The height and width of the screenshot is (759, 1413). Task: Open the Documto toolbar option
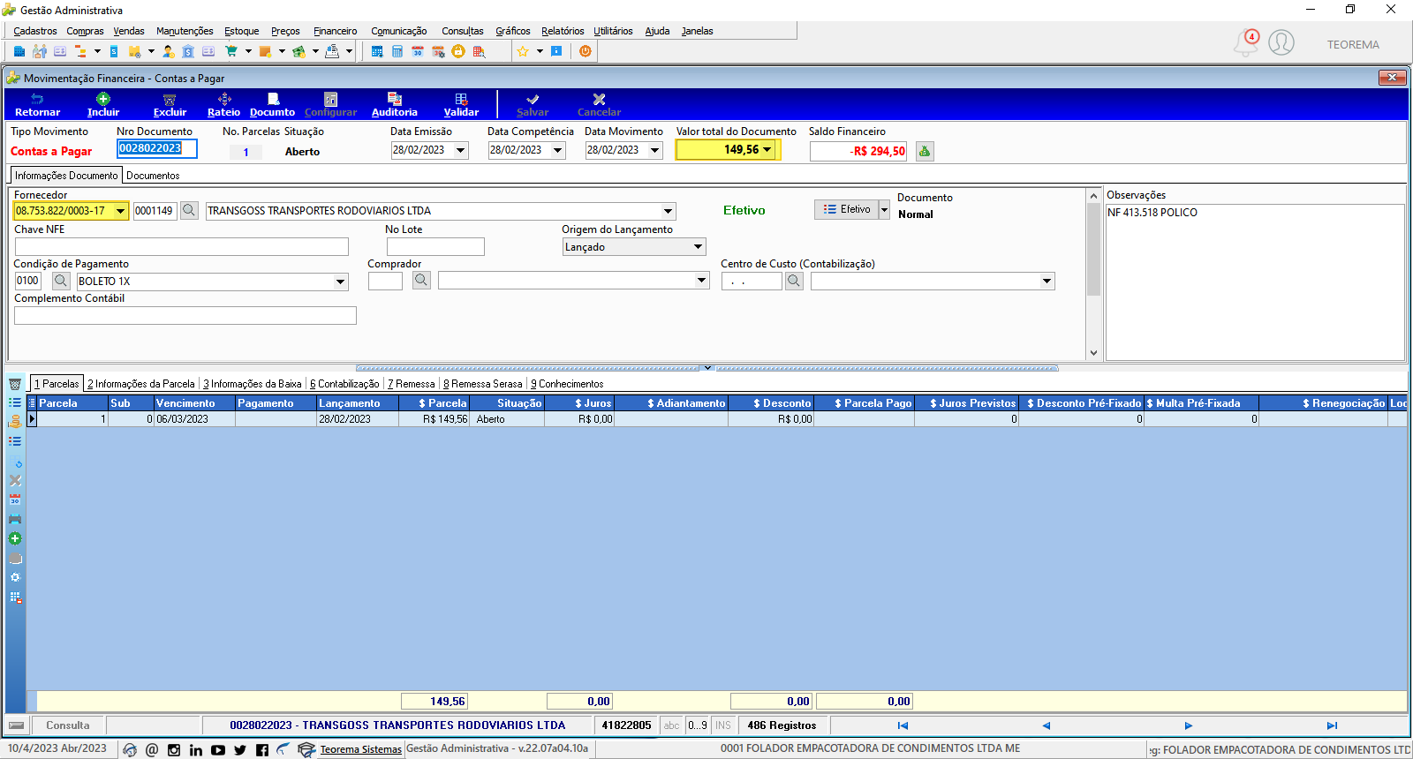pos(272,105)
